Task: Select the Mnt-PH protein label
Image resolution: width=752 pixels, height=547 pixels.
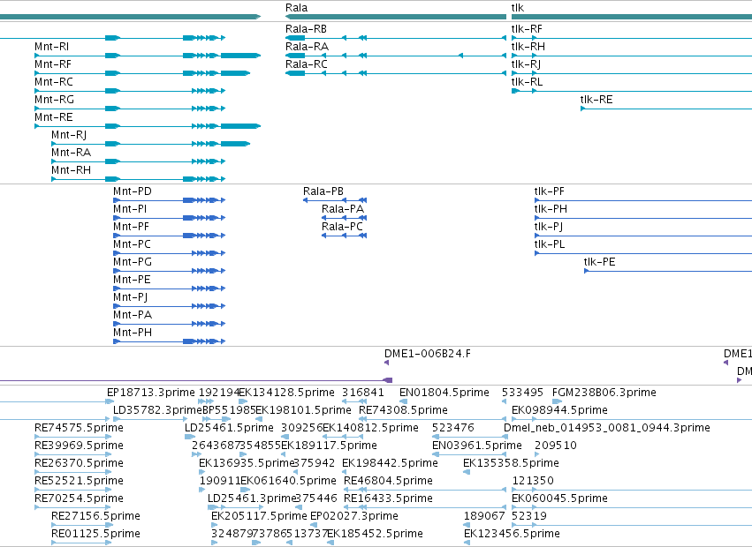Action: (x=133, y=333)
